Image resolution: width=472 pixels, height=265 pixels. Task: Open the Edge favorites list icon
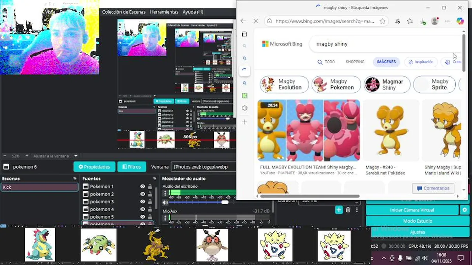pos(410,21)
